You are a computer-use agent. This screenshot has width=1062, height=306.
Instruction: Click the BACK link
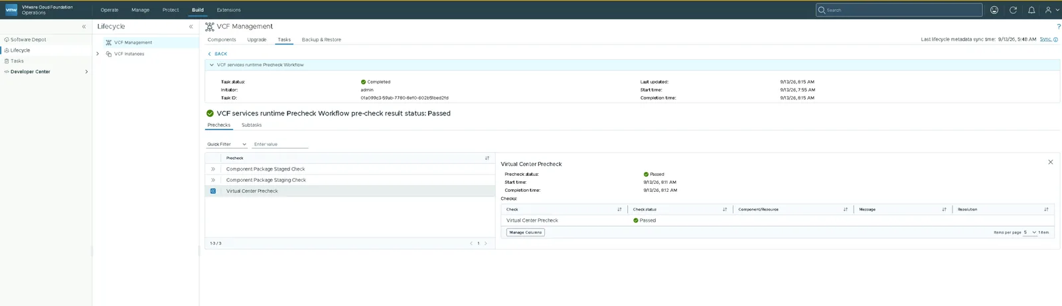(218, 54)
